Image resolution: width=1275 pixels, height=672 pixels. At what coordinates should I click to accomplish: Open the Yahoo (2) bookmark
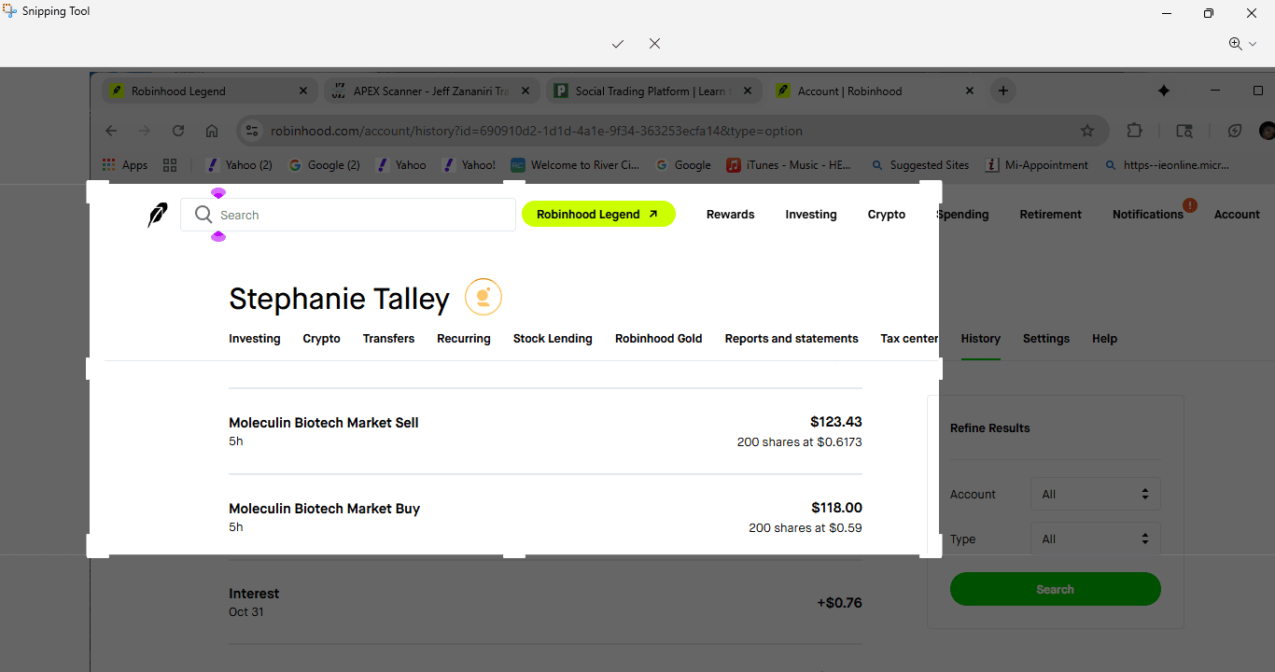coord(239,165)
